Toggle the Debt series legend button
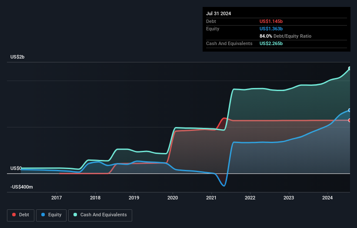This screenshot has height=228, width=357. point(21,215)
